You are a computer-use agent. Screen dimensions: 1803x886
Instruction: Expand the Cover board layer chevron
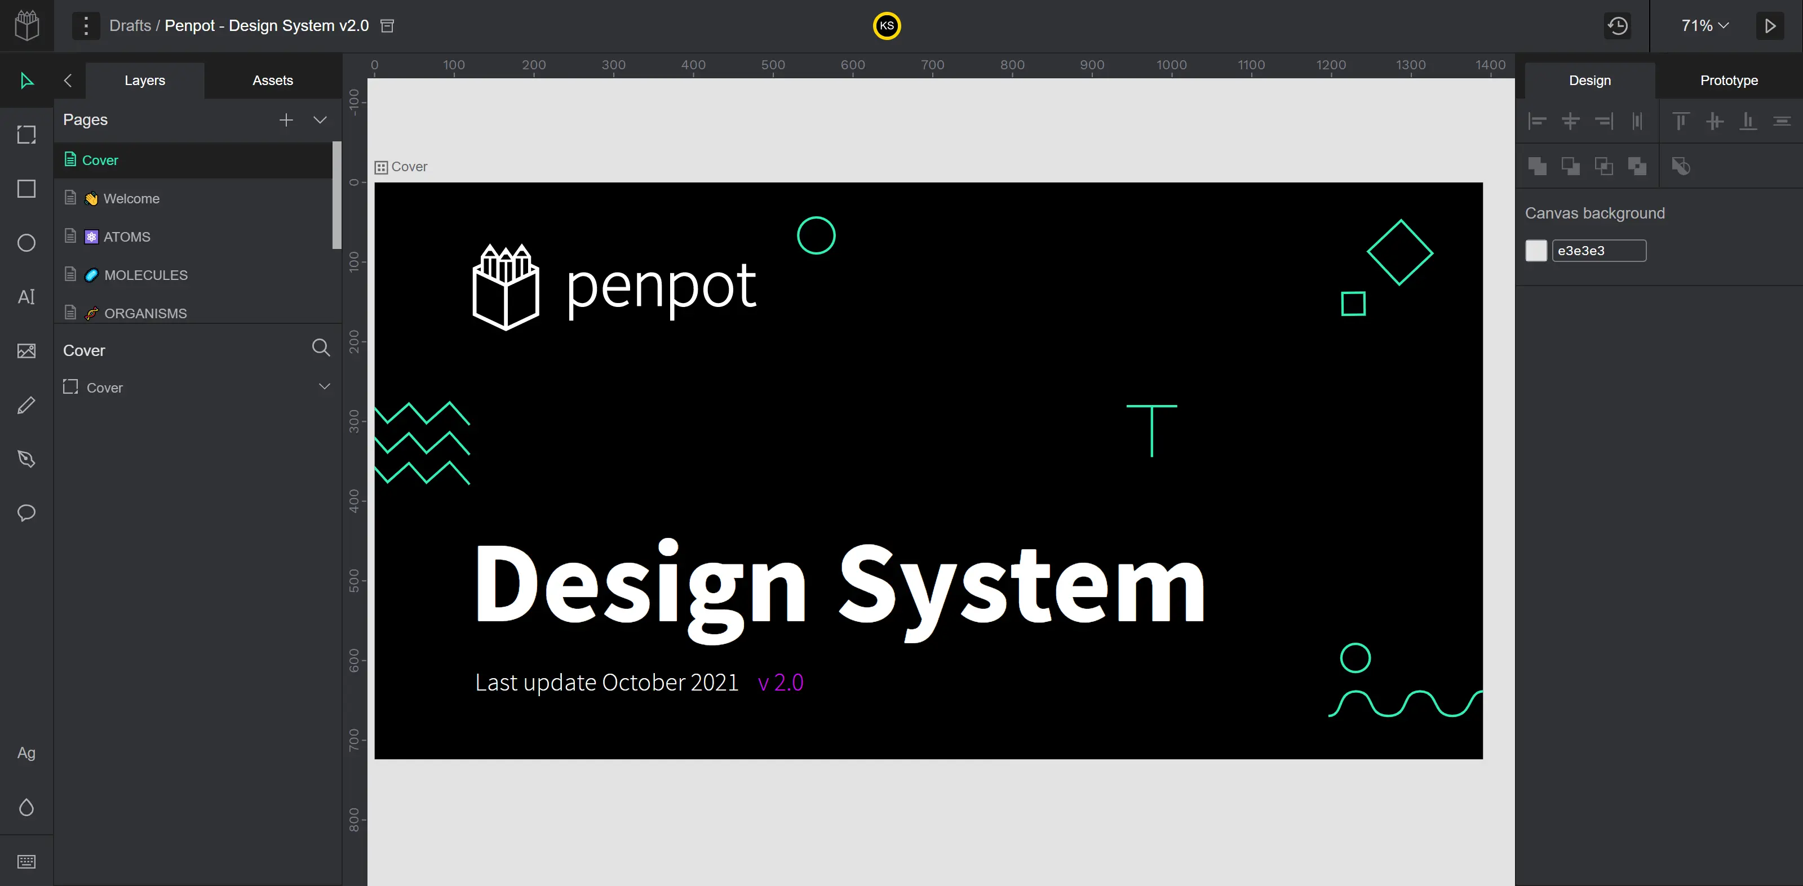[324, 386]
